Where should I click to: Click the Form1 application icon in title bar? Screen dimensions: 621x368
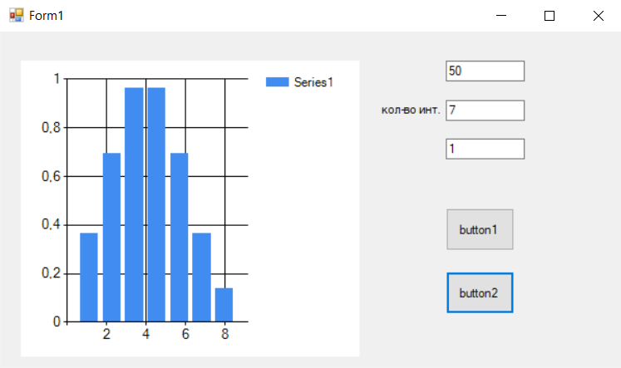(x=17, y=16)
